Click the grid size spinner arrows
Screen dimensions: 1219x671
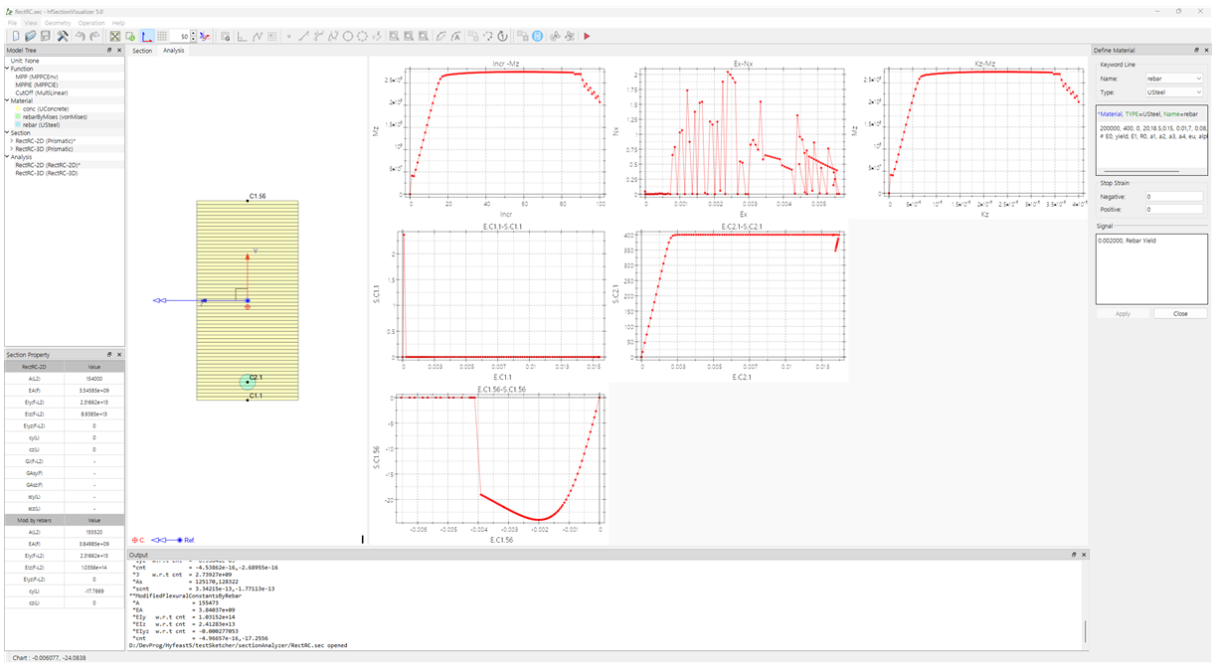click(193, 36)
